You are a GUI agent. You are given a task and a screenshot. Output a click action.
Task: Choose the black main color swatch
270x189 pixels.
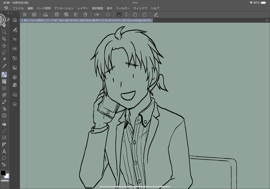3,173
